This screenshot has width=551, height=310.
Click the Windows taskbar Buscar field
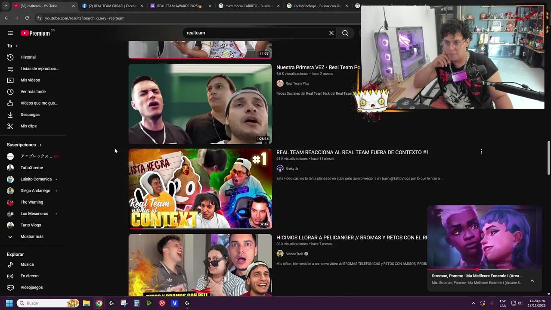[x=48, y=303]
